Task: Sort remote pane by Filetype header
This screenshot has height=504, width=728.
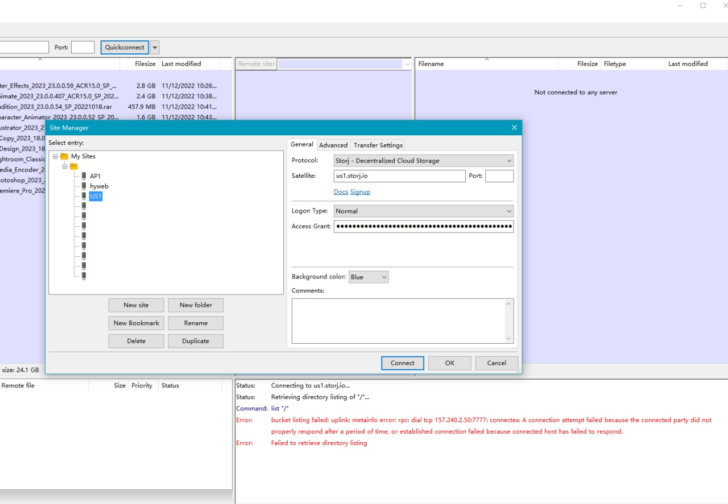Action: point(632,64)
